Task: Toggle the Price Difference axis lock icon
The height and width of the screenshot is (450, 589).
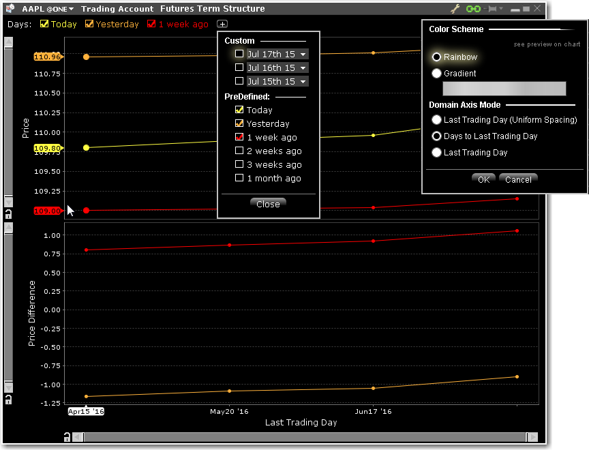Action: (8, 400)
